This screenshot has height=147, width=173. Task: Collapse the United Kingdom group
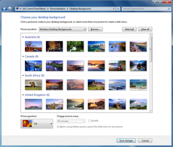[x=23, y=95]
